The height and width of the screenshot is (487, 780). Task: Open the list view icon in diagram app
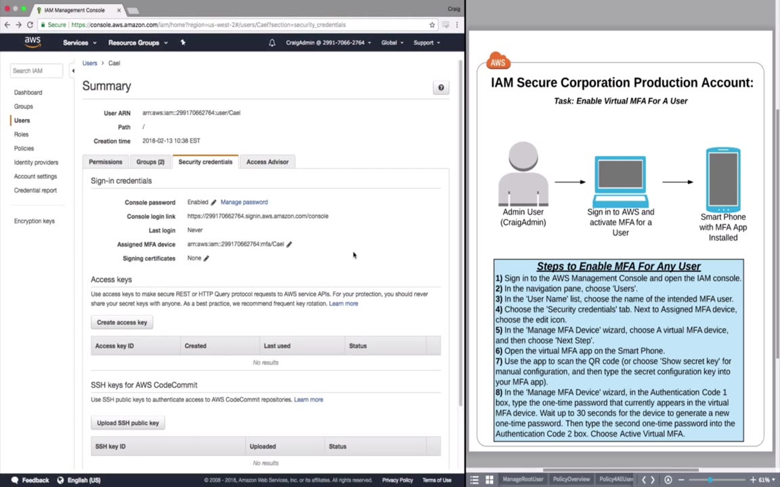pyautogui.click(x=474, y=480)
